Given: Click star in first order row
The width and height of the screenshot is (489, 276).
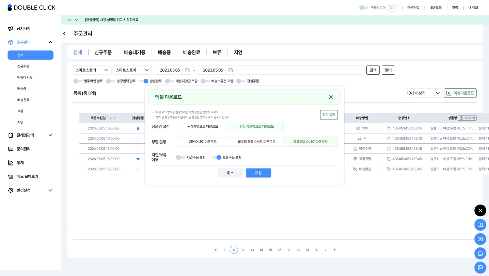Looking at the screenshot, I should [138, 128].
